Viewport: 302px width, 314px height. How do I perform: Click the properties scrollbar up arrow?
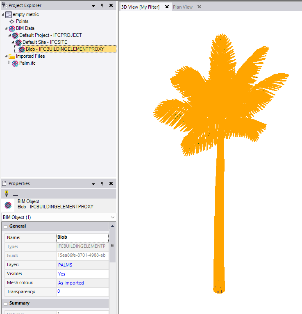tap(112, 226)
